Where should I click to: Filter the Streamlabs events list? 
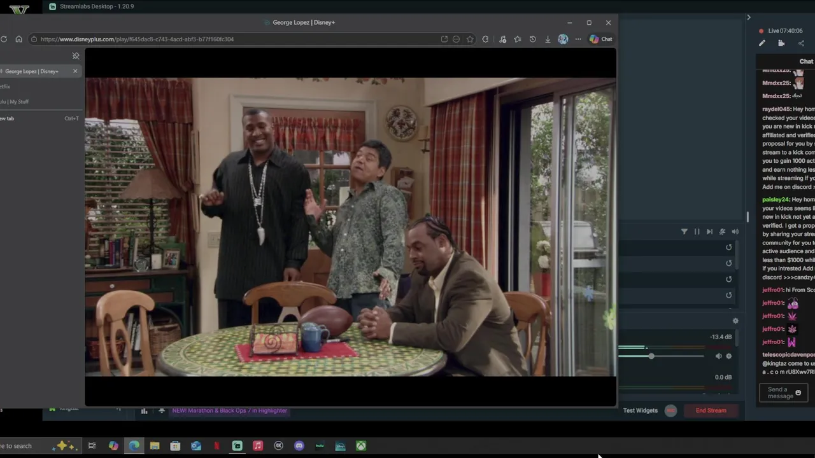click(684, 232)
